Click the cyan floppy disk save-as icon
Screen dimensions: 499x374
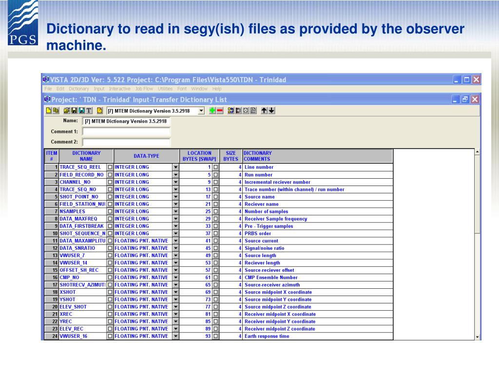tap(81, 111)
